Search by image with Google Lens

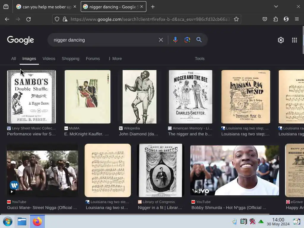click(x=187, y=40)
